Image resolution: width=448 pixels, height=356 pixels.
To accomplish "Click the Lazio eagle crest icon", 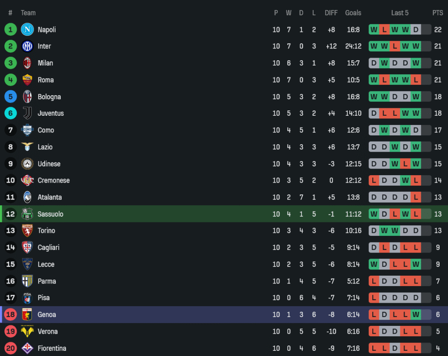I will coord(27,147).
